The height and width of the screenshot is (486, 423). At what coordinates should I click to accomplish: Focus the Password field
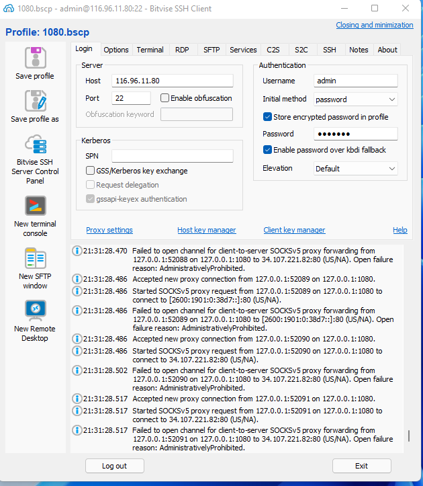click(355, 134)
